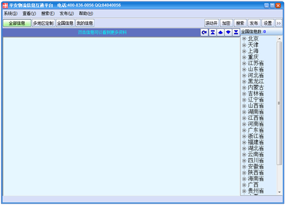
Task: Click the app logo in title bar
Action: click(x=5, y=5)
